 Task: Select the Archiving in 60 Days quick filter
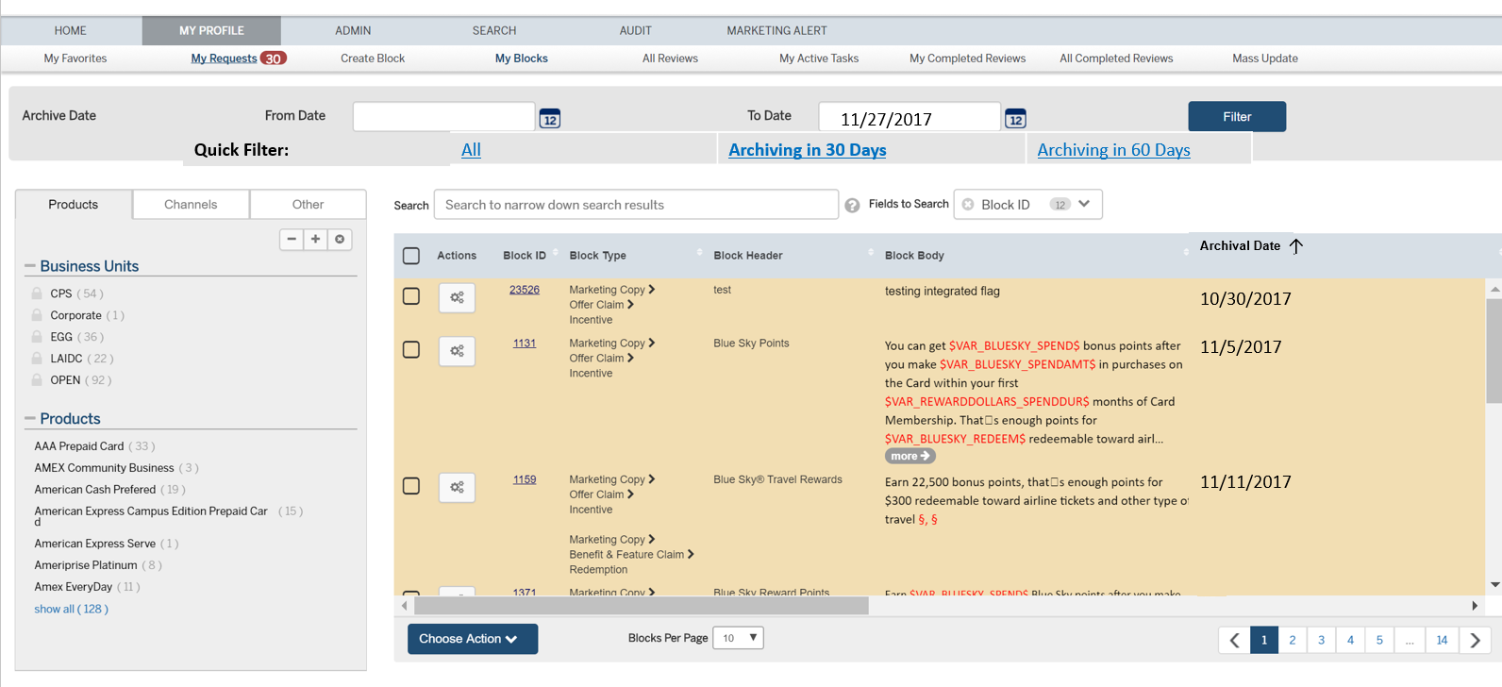tap(1114, 150)
